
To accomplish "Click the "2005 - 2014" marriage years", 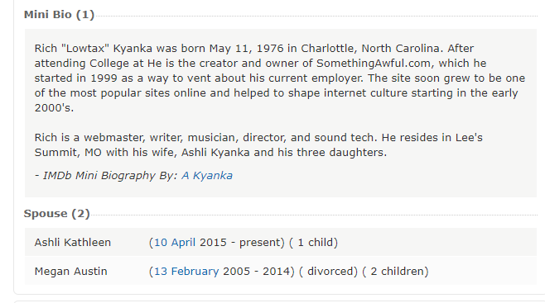I will [257, 271].
